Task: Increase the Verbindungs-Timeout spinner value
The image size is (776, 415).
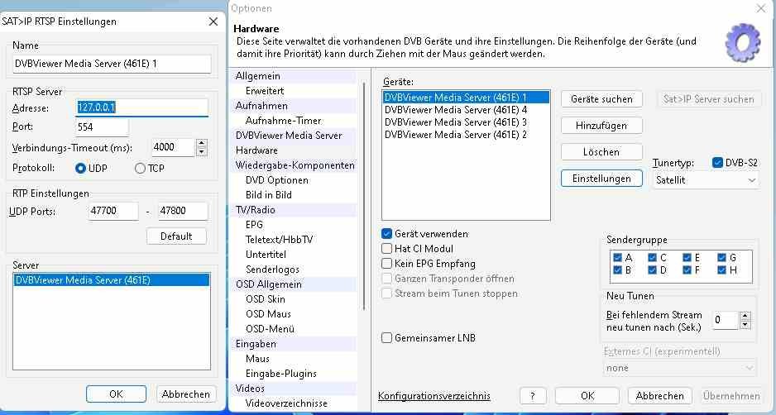Action: 201,143
